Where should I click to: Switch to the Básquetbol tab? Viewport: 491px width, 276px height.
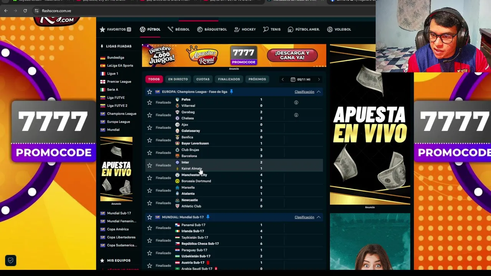[x=212, y=29]
